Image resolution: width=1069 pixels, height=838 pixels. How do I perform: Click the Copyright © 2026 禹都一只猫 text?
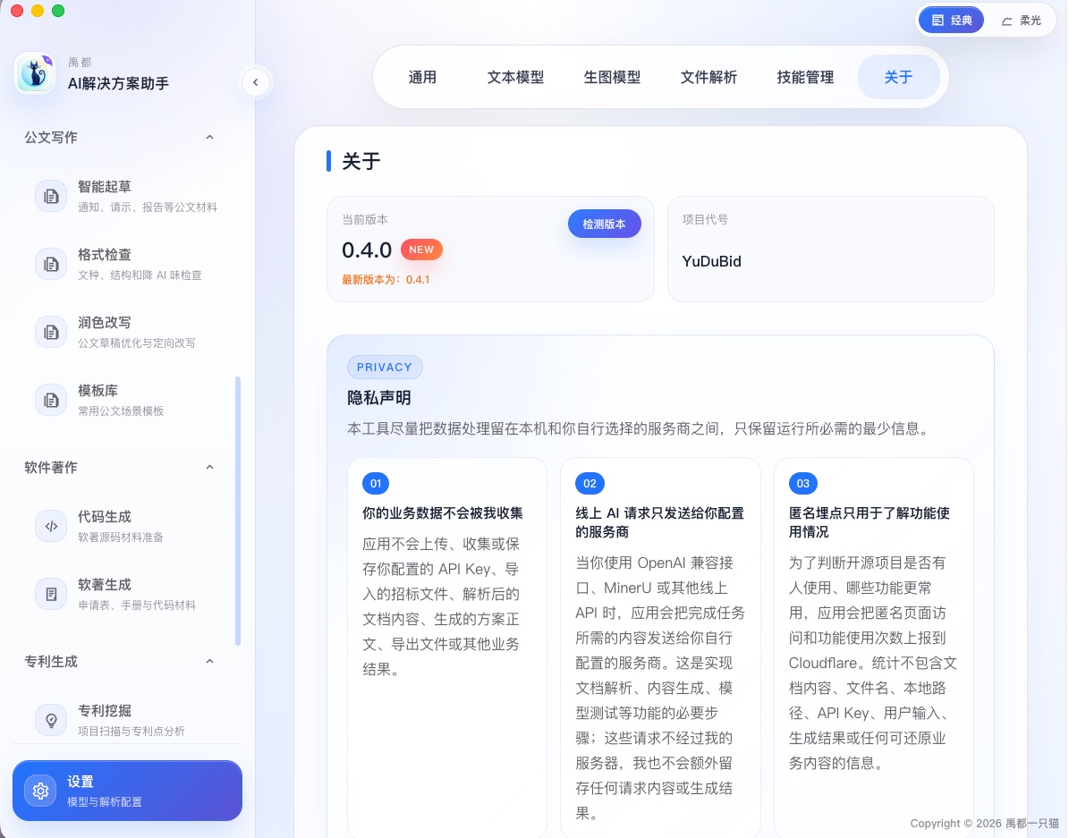[x=984, y=823]
